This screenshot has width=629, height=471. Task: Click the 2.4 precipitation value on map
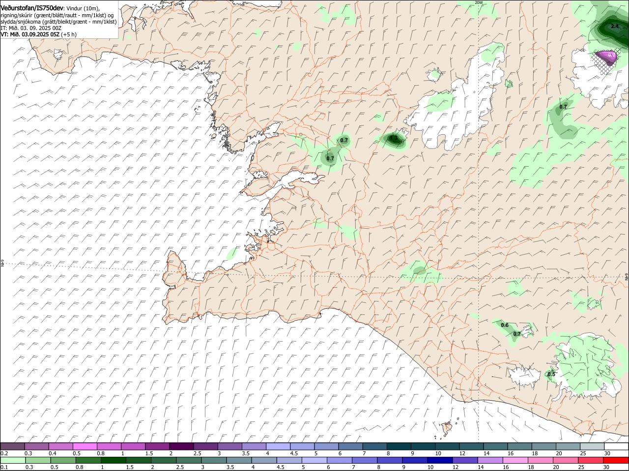614,26
